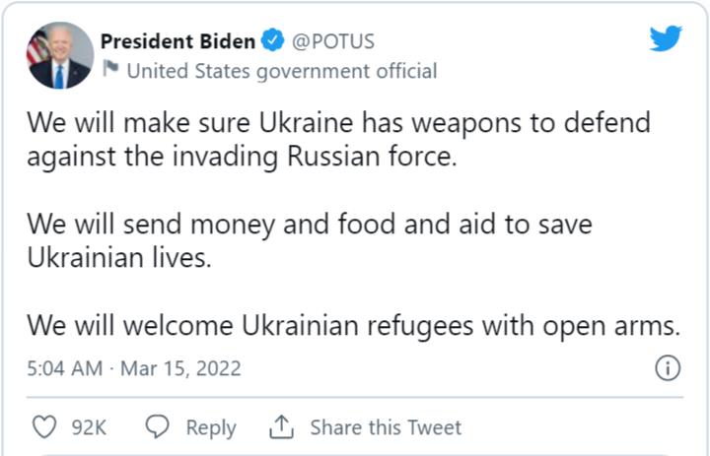Click the blue verified badge
The image size is (710, 456).
274,41
